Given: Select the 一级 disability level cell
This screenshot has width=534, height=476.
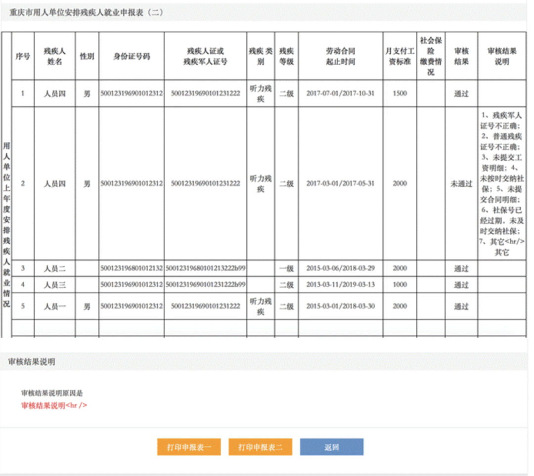Looking at the screenshot, I should [x=286, y=268].
